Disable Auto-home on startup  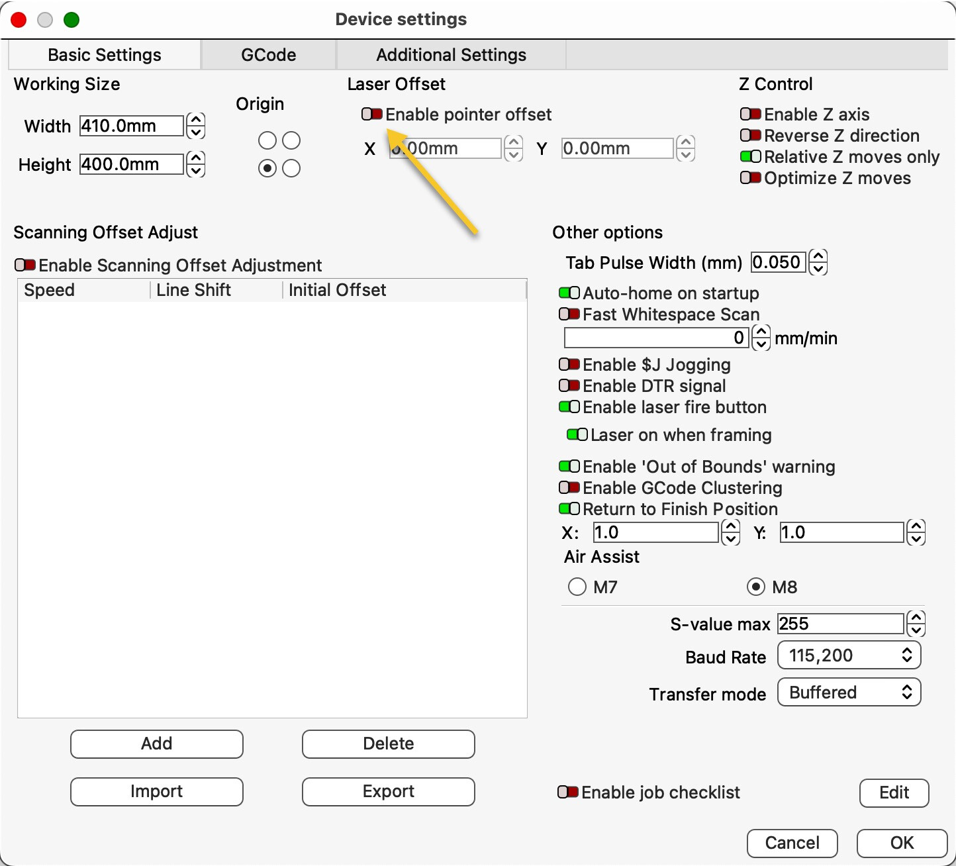click(569, 293)
